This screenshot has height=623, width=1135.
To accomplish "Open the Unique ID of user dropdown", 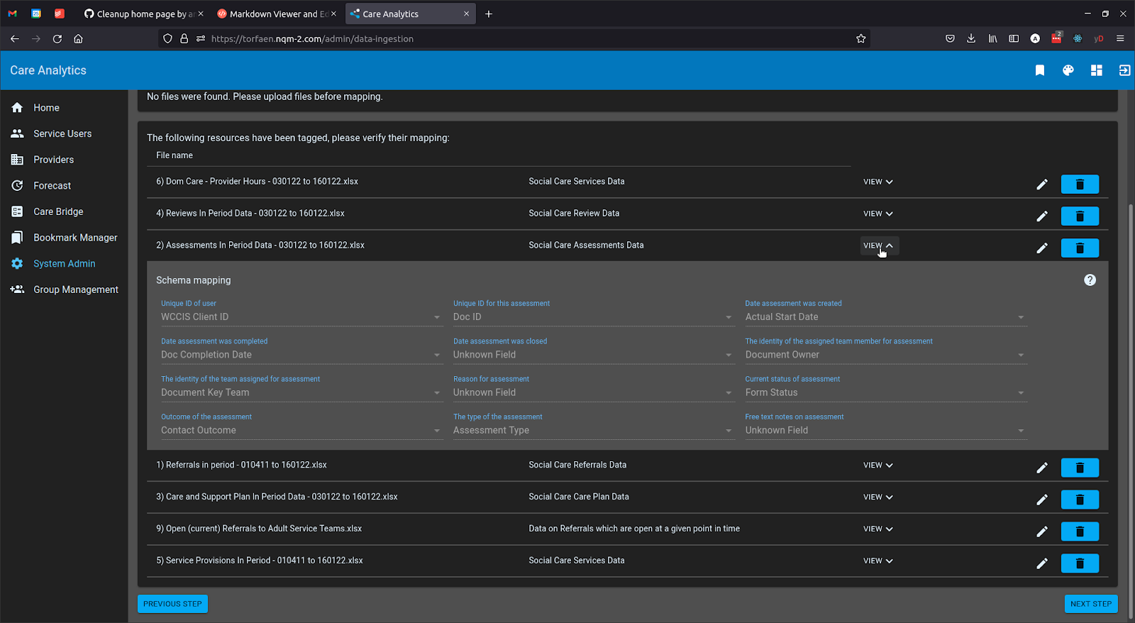I will click(301, 317).
